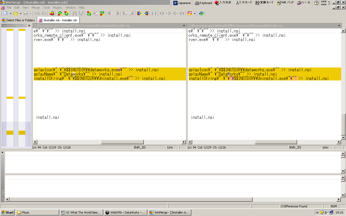Viewport: 346px width, 216px height.
Task: Switch to 3installer.mk - installer.mk tab
Action: point(58,20)
